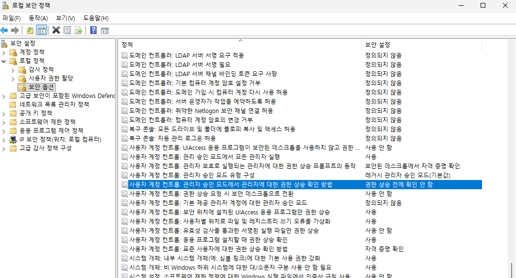
Task: Click the Up one level folder icon
Action: coord(30,30)
